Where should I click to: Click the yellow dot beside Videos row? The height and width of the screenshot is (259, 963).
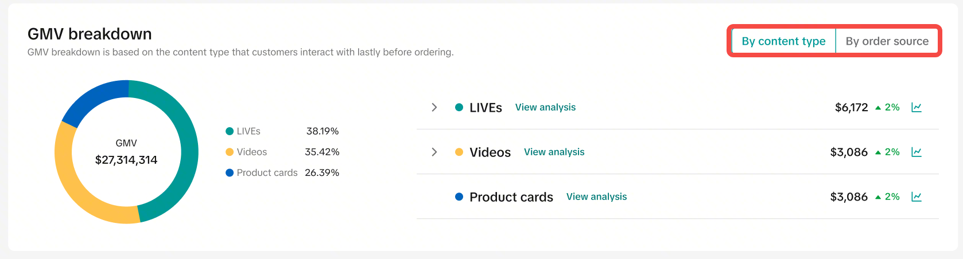pos(459,152)
